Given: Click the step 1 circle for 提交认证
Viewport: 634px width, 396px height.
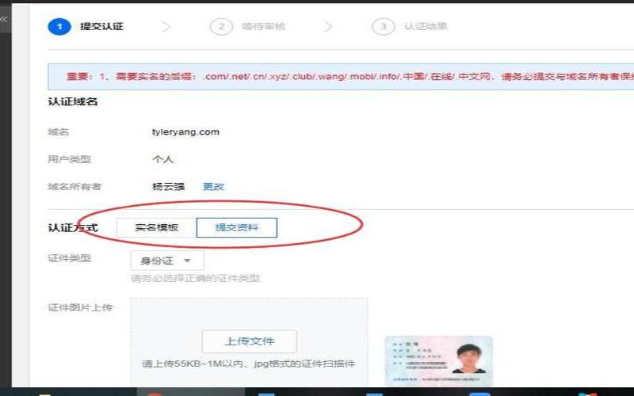Looking at the screenshot, I should (59, 26).
